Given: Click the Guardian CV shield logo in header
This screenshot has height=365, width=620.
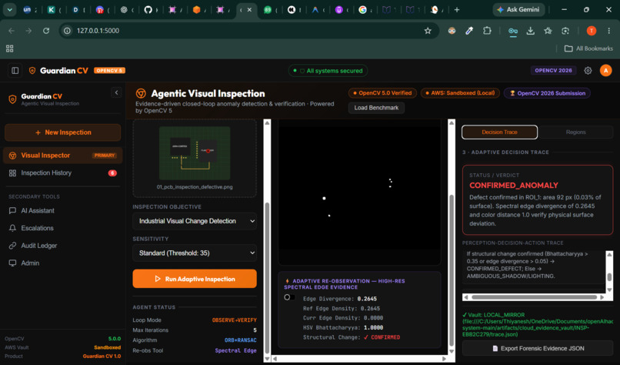Looking at the screenshot, I should (32, 71).
